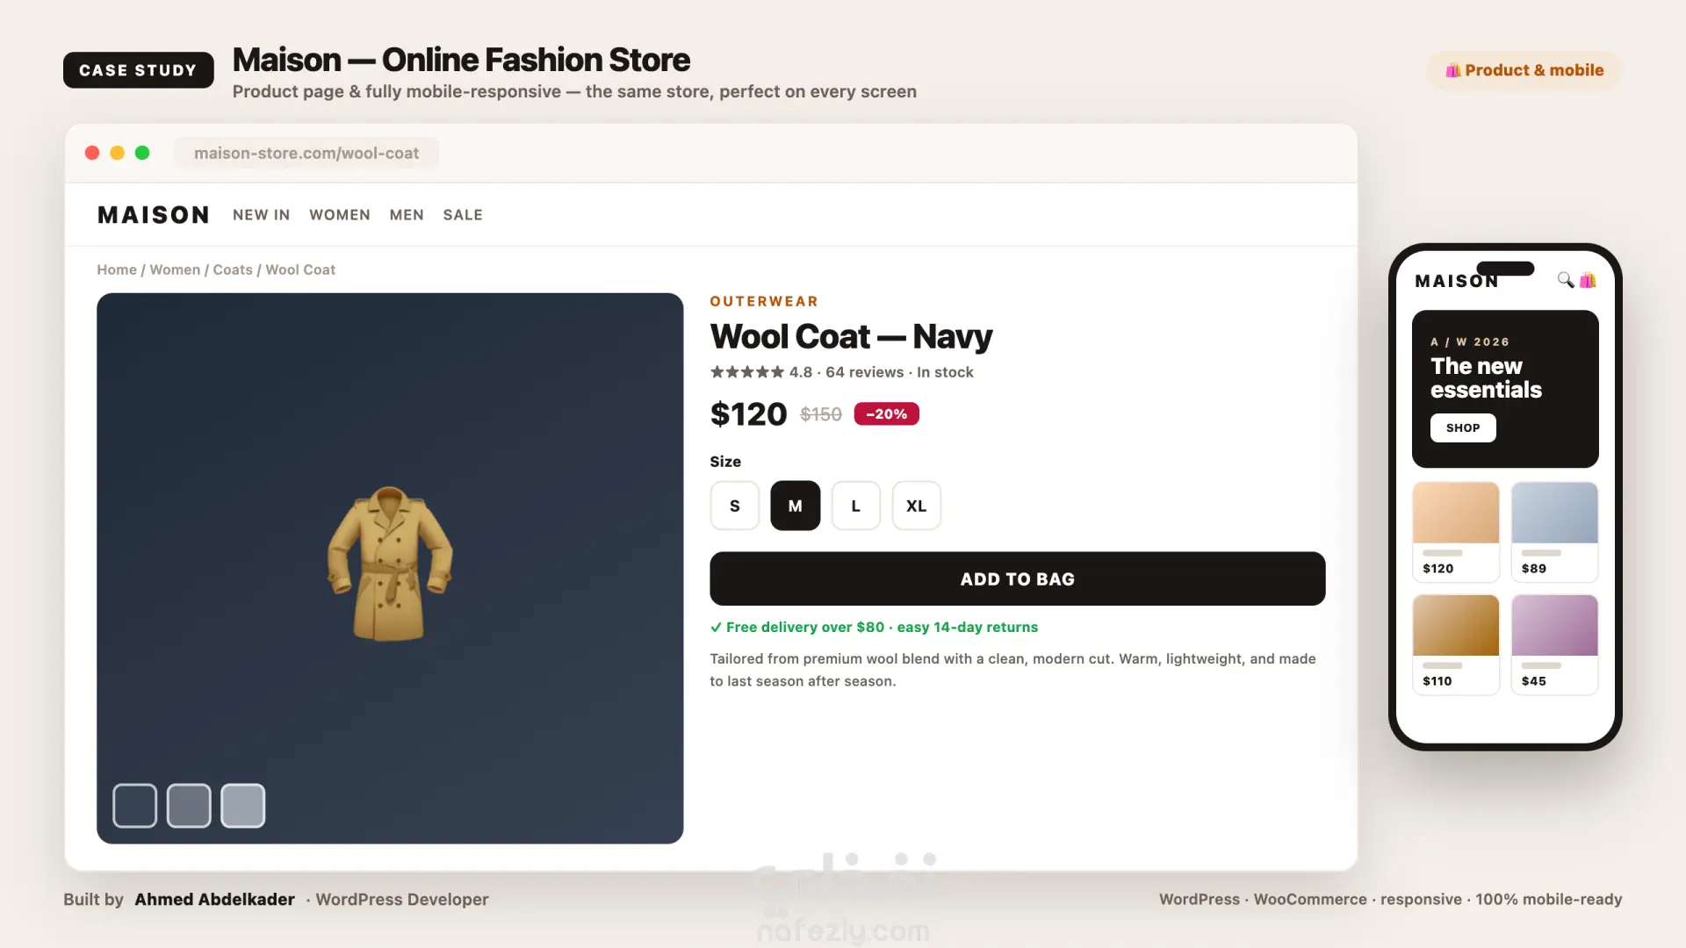Select size L option

coord(856,506)
